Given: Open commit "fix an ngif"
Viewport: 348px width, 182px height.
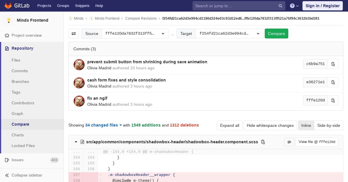Looking at the screenshot, I should 97,98.
